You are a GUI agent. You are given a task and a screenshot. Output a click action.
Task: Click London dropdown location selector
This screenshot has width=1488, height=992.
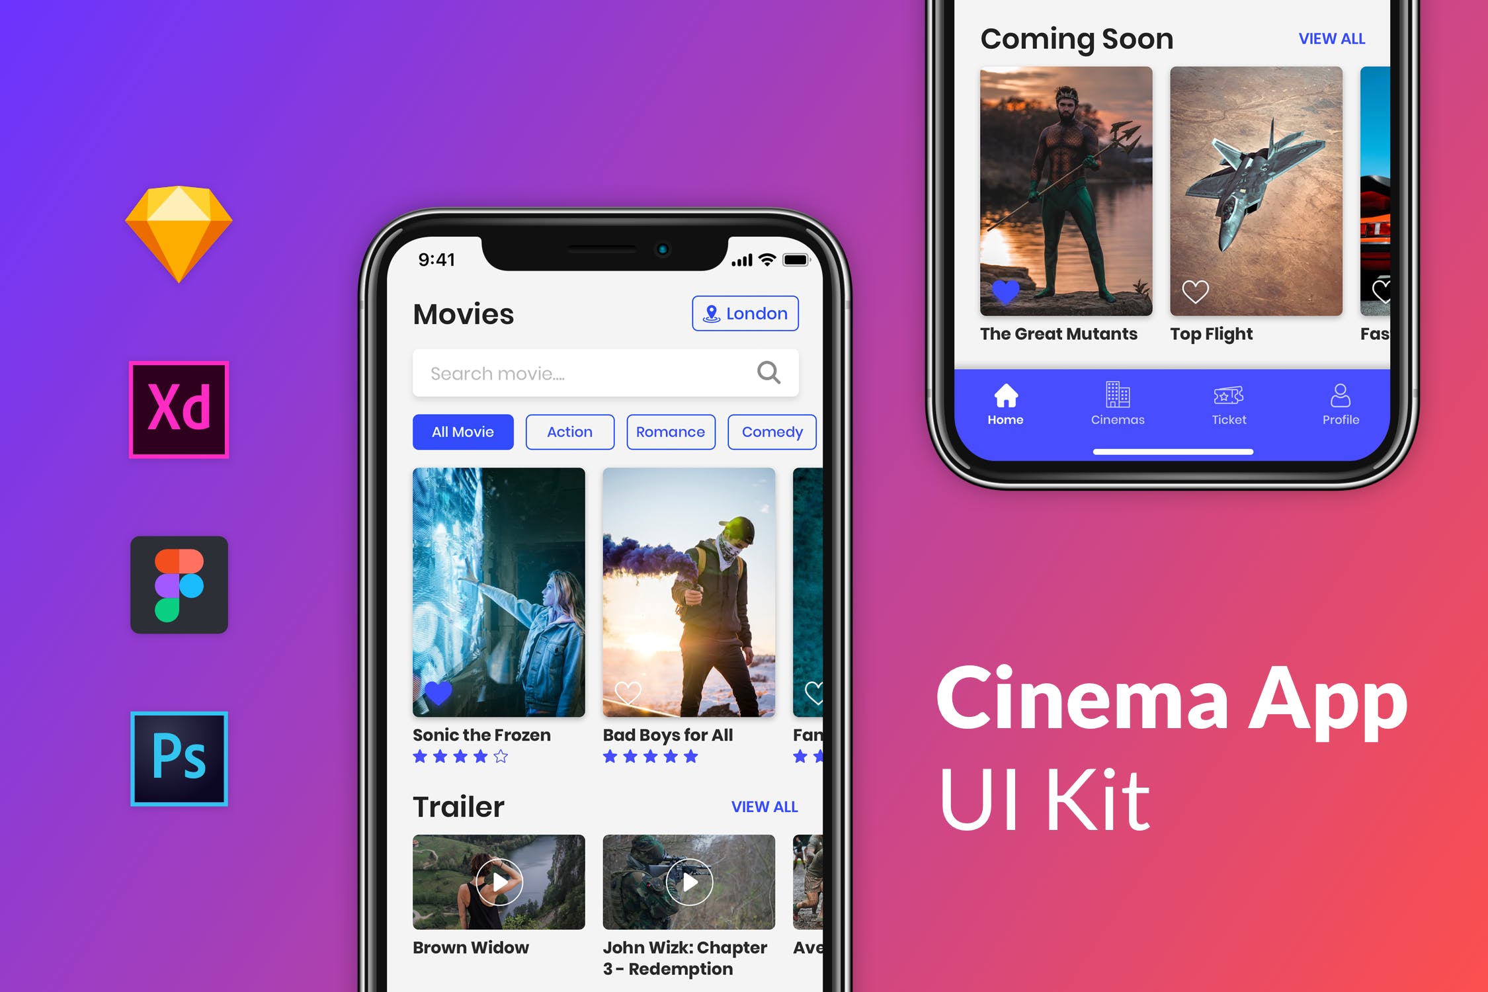(743, 312)
